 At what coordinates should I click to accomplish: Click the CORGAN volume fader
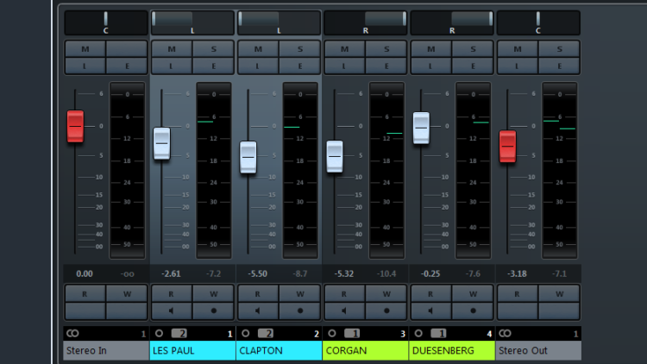(x=335, y=156)
